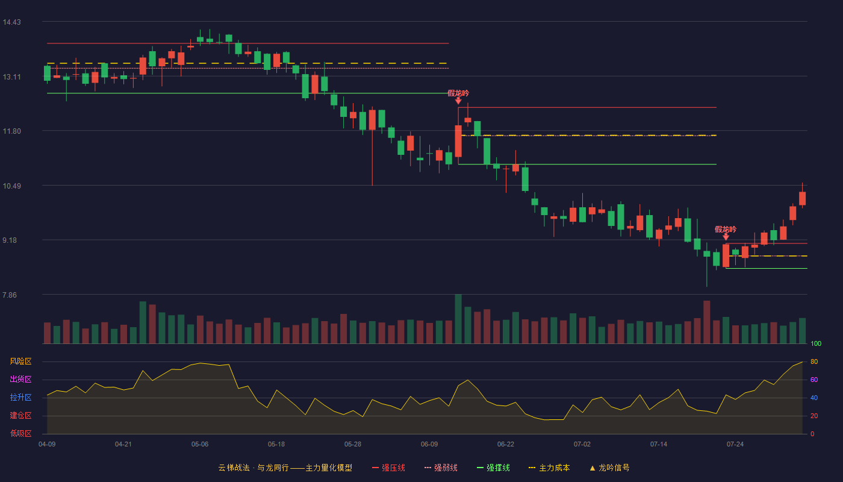843x482 pixels.
Task: Click the 07-24 date axis label
Action: point(735,444)
